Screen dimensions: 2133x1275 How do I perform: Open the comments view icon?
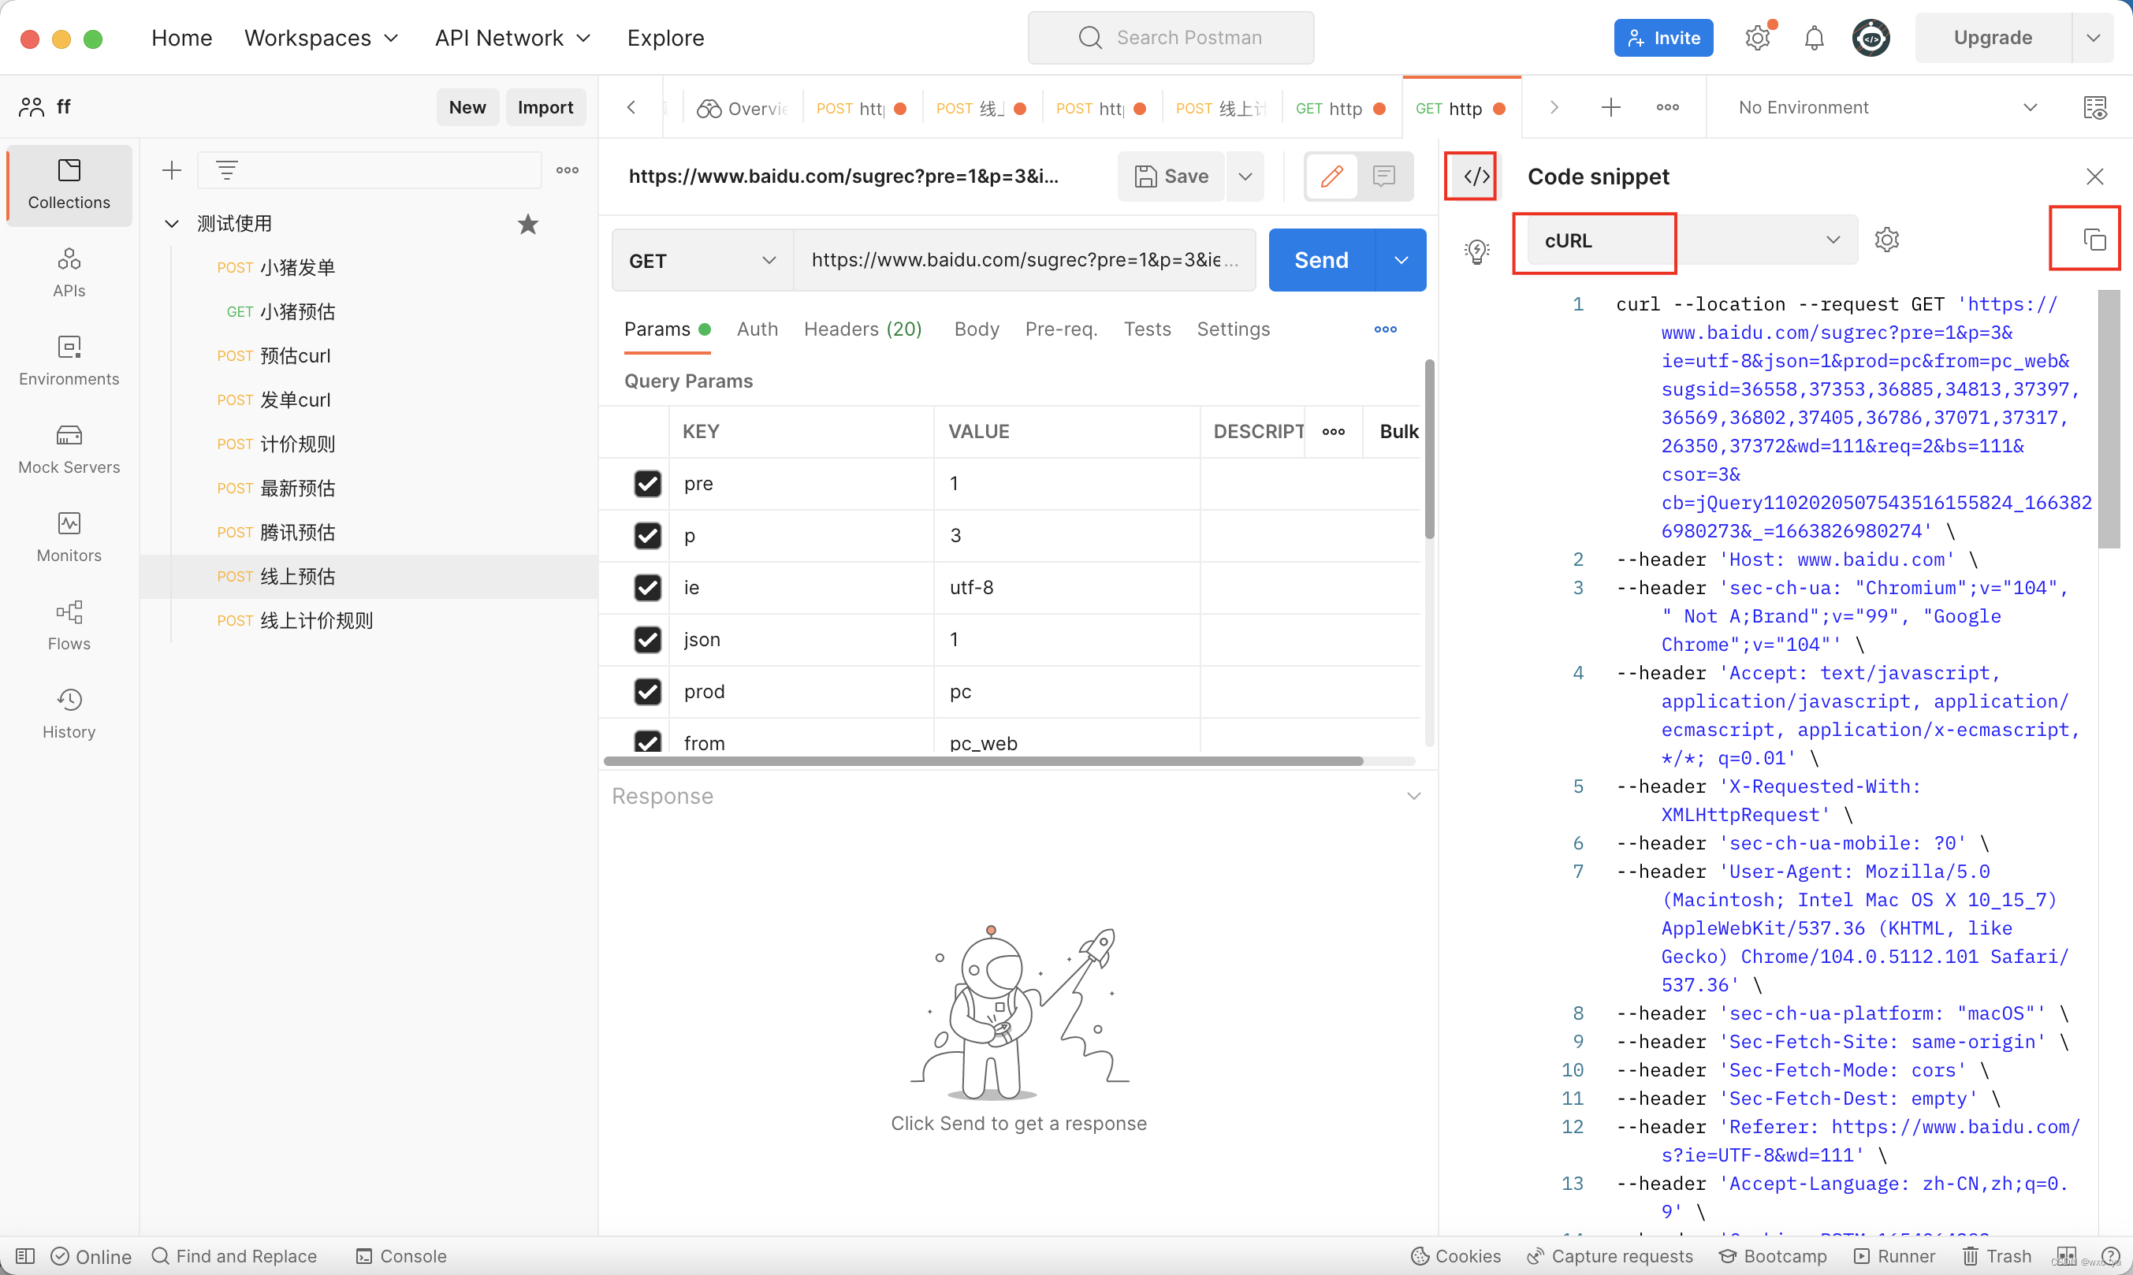[1383, 177]
